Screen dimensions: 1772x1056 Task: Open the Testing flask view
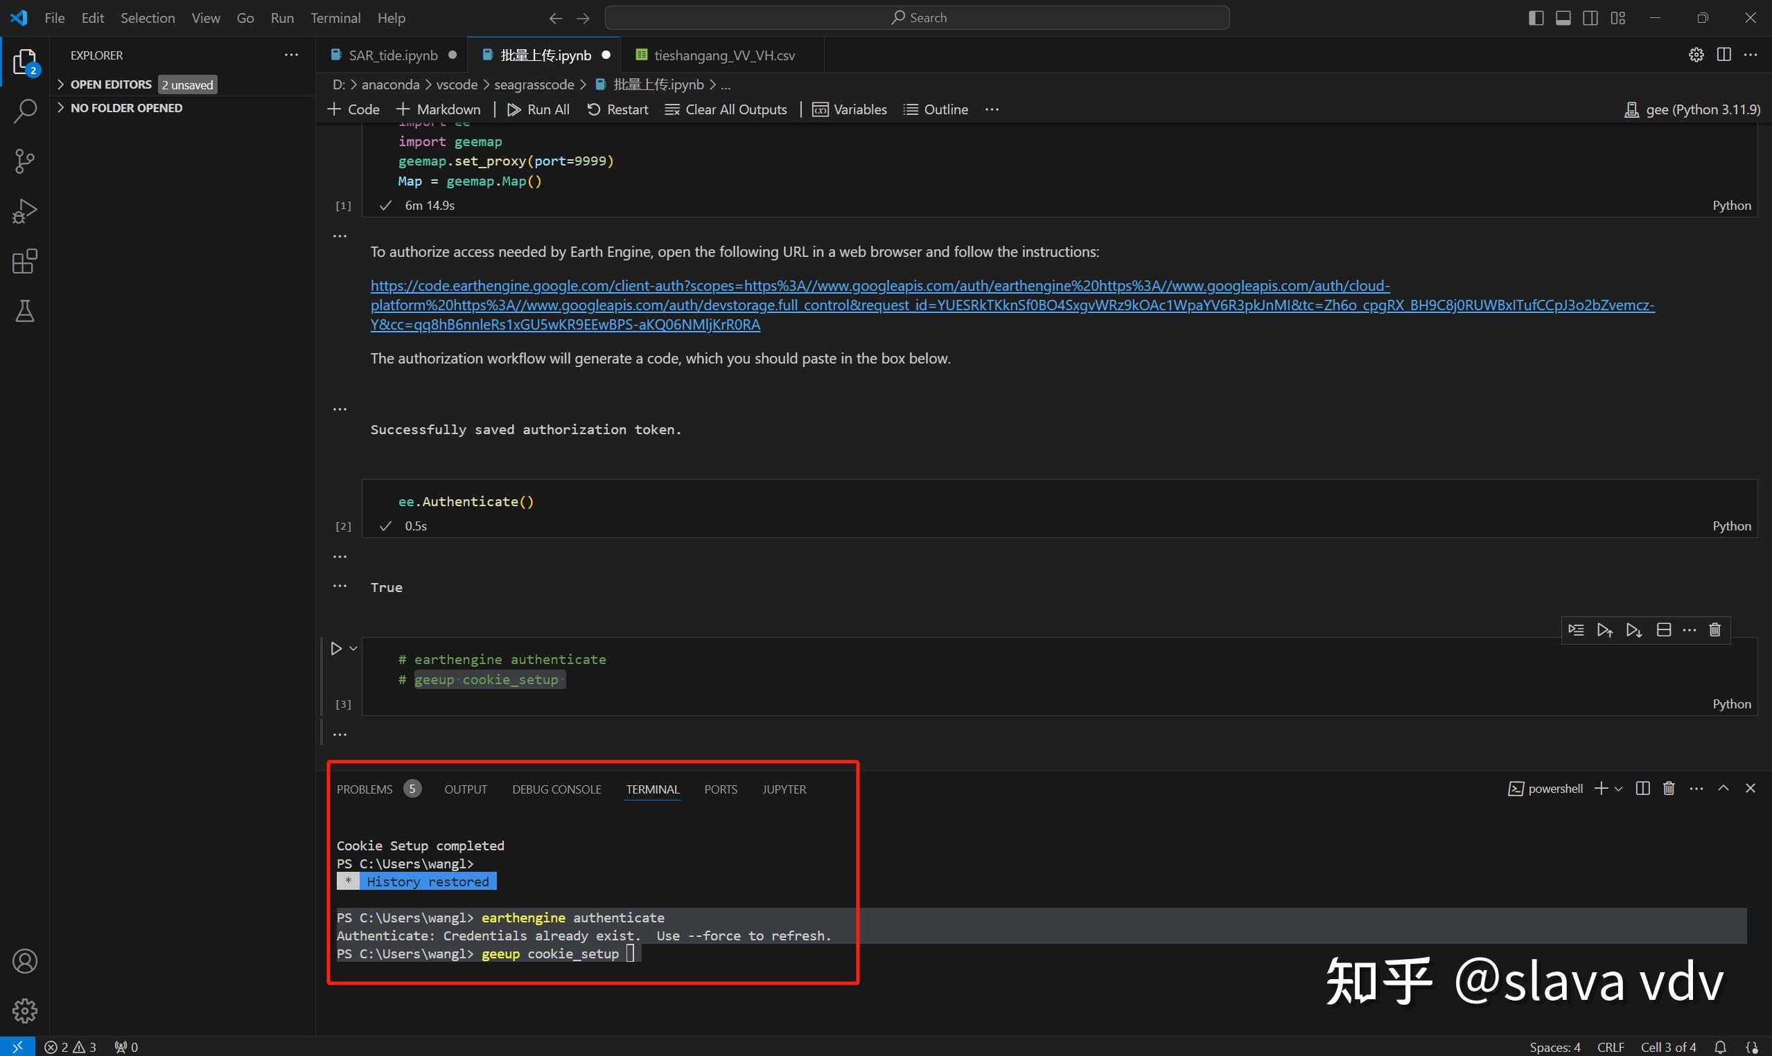tap(25, 311)
